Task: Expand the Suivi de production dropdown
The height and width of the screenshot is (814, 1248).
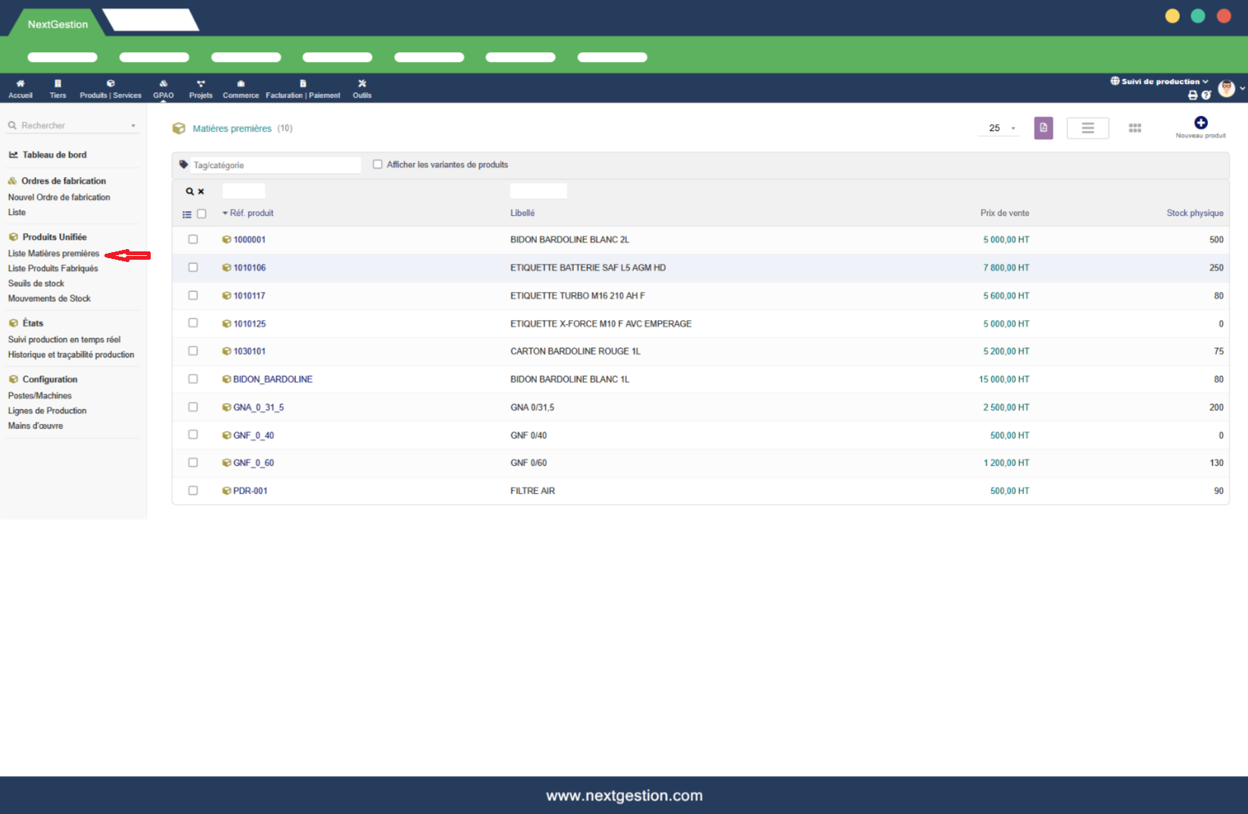Action: (x=1159, y=81)
